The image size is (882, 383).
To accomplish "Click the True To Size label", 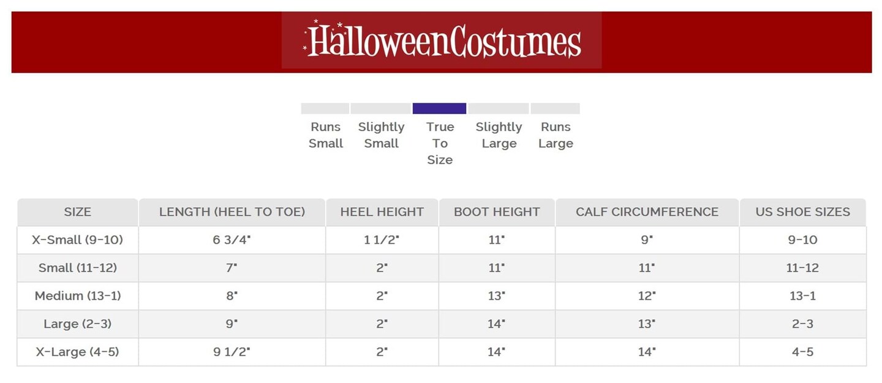I will pyautogui.click(x=440, y=143).
